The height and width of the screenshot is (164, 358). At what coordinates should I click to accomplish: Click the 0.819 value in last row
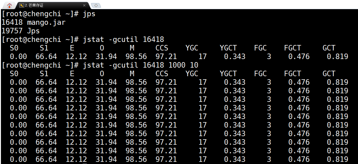click(337, 159)
